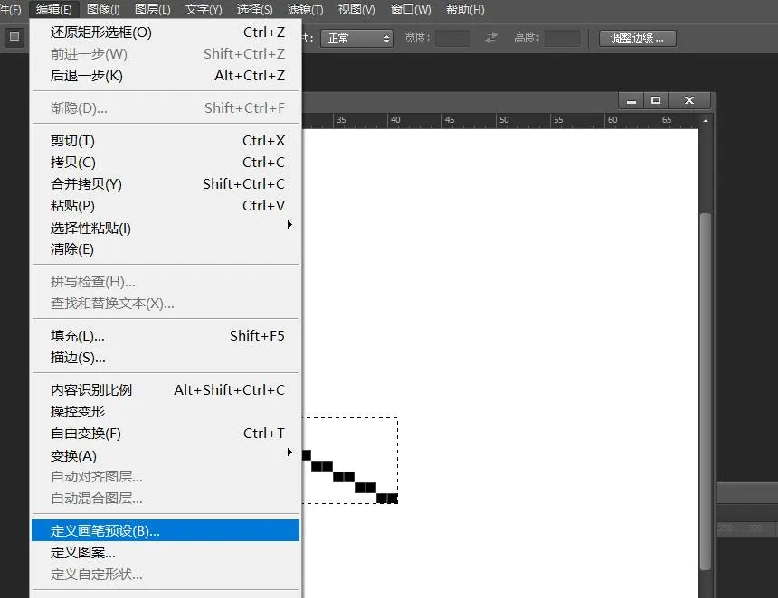Select 合并拷贝 menu item

click(166, 184)
